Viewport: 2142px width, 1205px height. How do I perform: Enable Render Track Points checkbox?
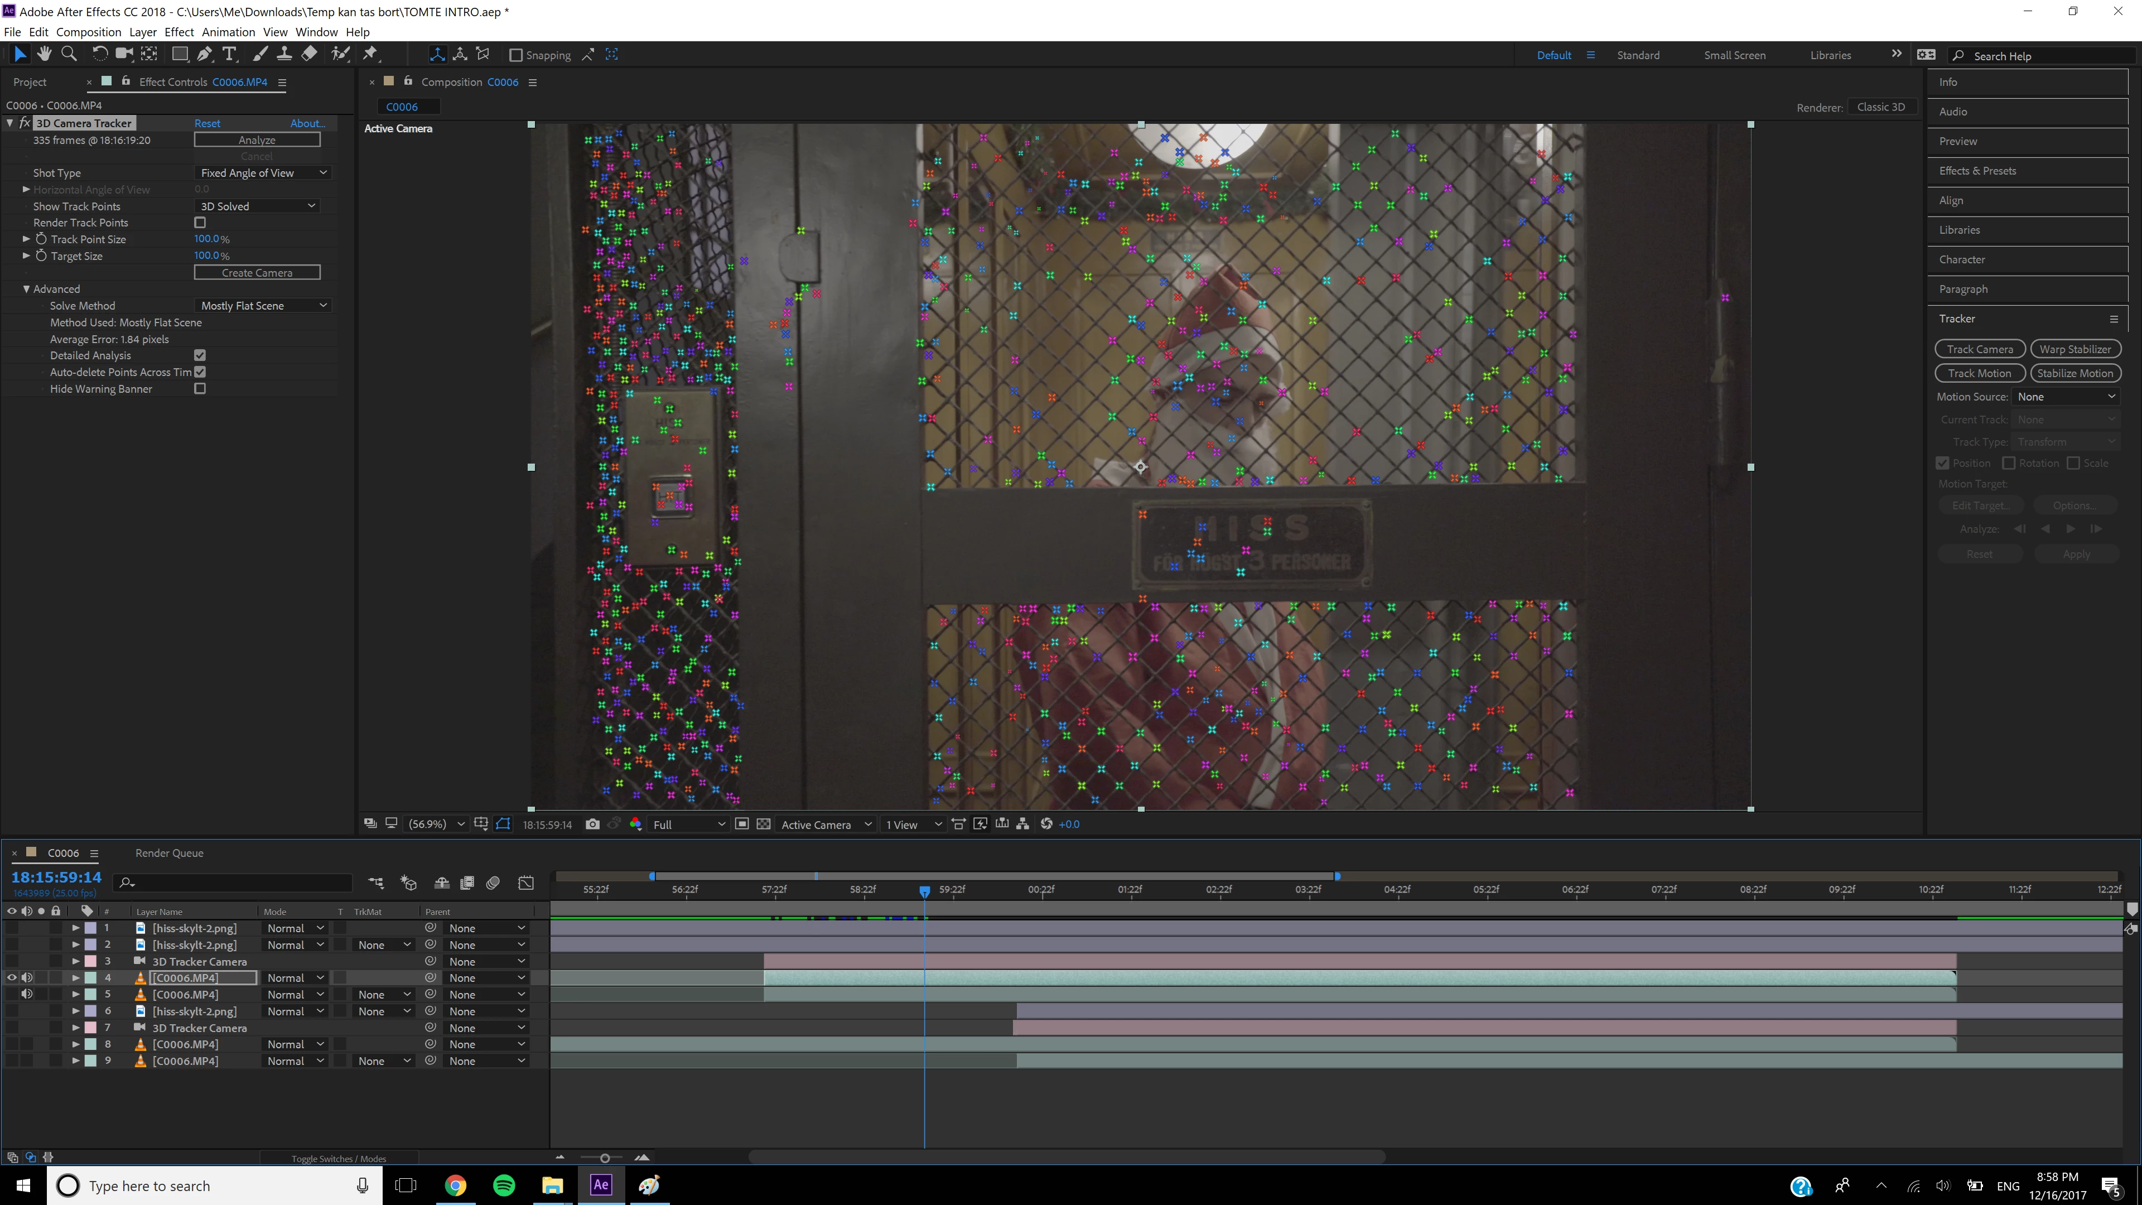[x=200, y=223]
